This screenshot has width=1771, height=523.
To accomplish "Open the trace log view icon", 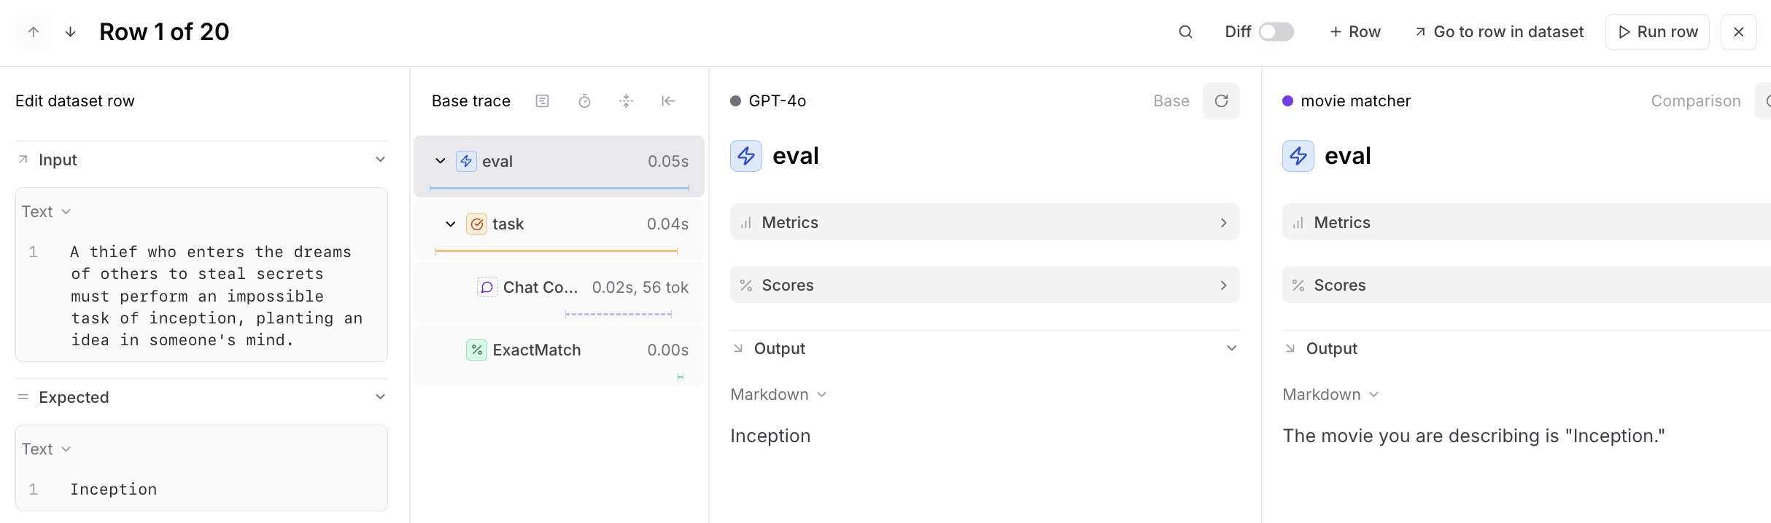I will pyautogui.click(x=543, y=101).
